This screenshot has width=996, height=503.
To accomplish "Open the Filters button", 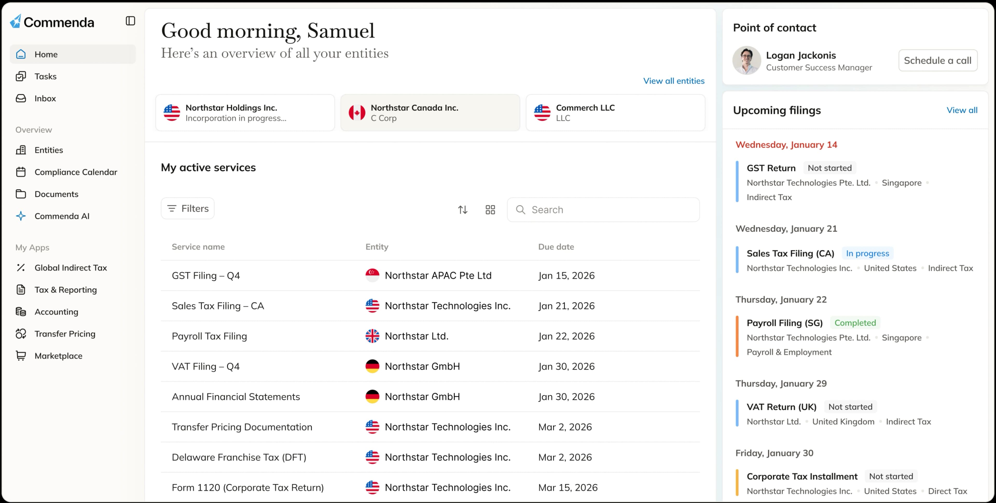I will pyautogui.click(x=188, y=209).
